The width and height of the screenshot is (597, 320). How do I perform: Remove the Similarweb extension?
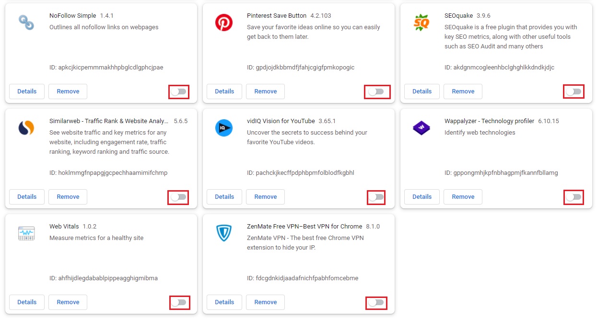68,197
